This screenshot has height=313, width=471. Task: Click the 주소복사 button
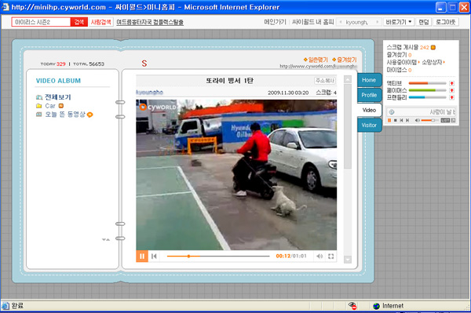(x=325, y=81)
